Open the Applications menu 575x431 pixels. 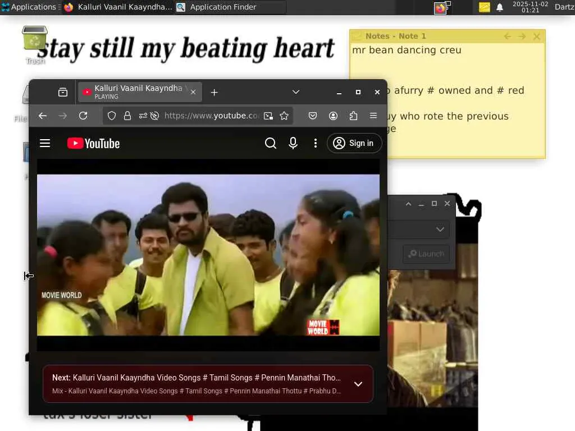pos(30,7)
